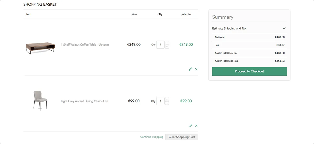The image size is (314, 144).
Task: Click the coffee table quantity field
Action: click(x=160, y=45)
